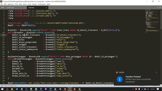Open the PHP syntax selector in status bar
The width and height of the screenshot is (162, 91).
pos(154,86)
